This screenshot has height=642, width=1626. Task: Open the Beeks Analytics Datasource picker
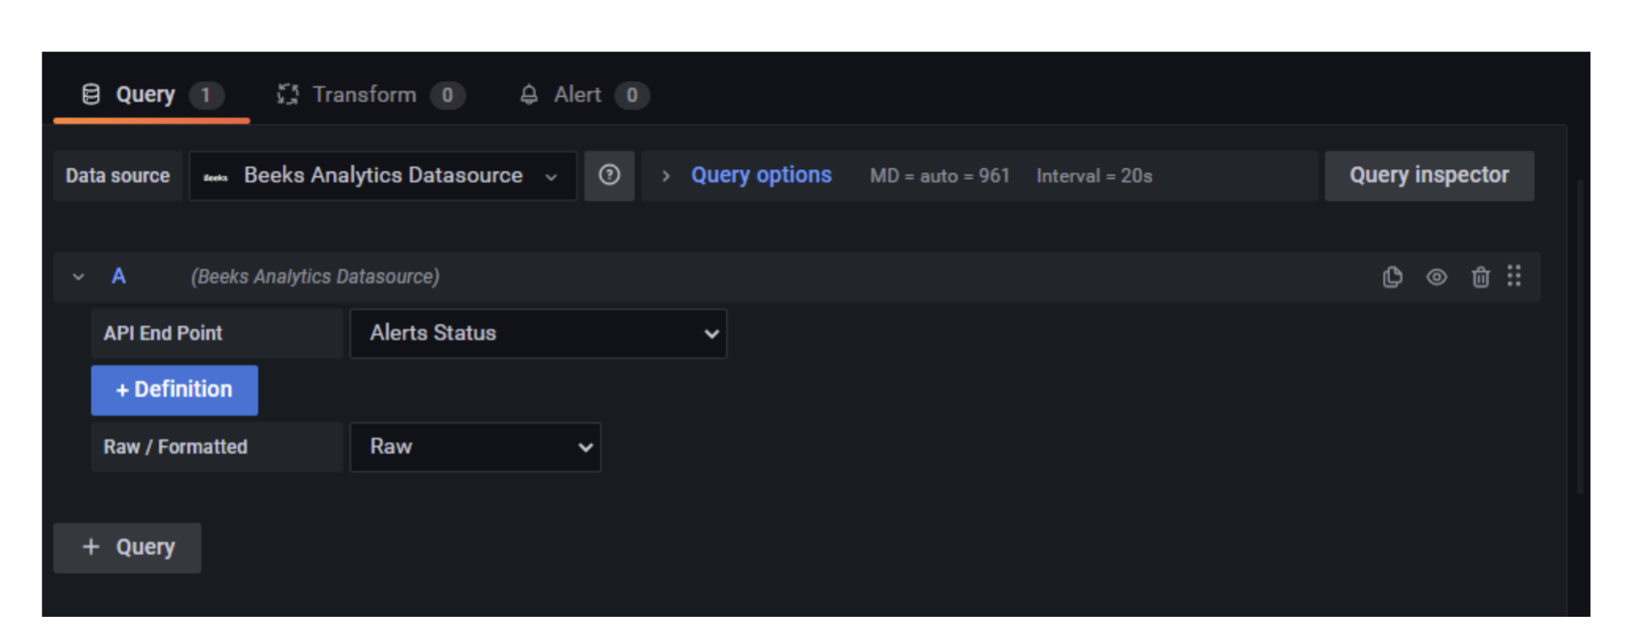383,176
